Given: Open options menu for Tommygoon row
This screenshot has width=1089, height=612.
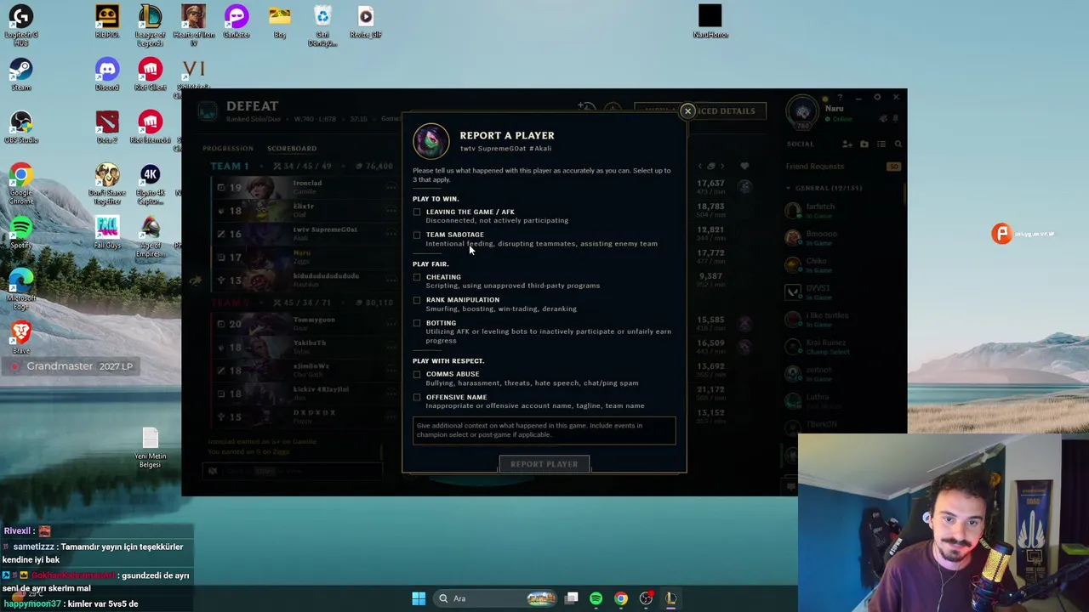Looking at the screenshot, I should [x=391, y=324].
